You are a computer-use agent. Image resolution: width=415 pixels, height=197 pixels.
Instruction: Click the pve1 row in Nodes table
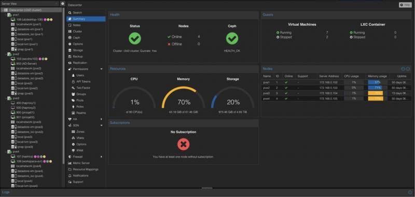[x=336, y=82]
